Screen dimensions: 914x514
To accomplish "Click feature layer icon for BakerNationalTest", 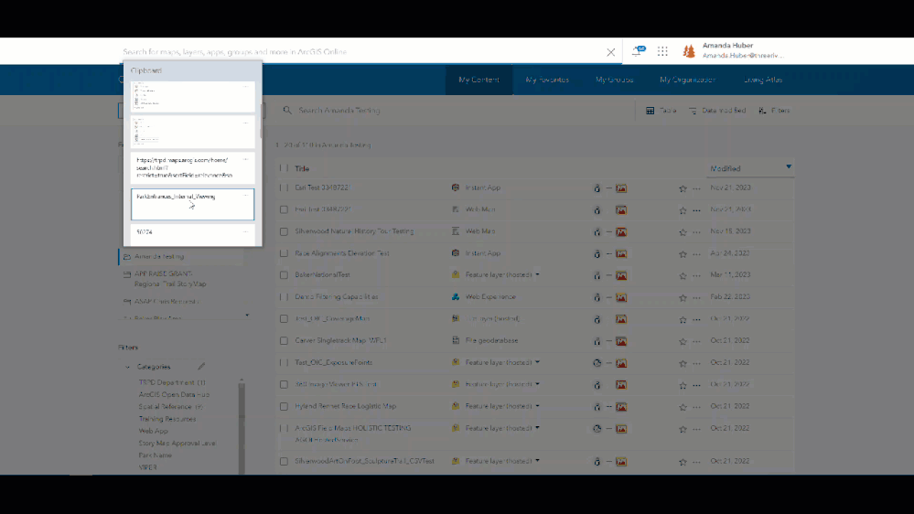I will pos(456,274).
